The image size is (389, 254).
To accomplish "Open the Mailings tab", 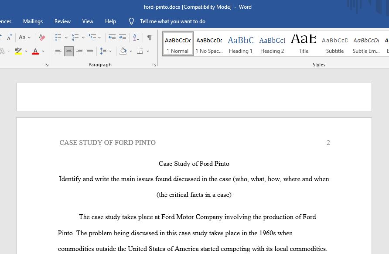I will (33, 21).
